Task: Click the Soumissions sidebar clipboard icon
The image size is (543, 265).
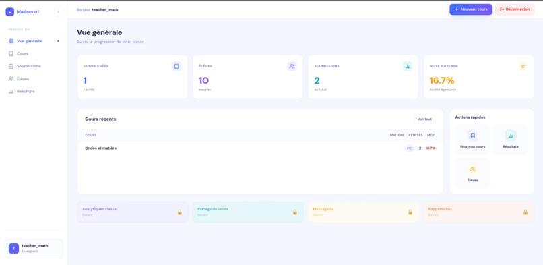Action: [11, 66]
